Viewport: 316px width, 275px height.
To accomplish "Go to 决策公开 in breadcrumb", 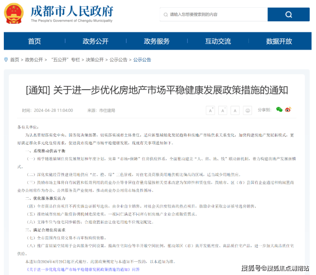I will [x=95, y=60].
